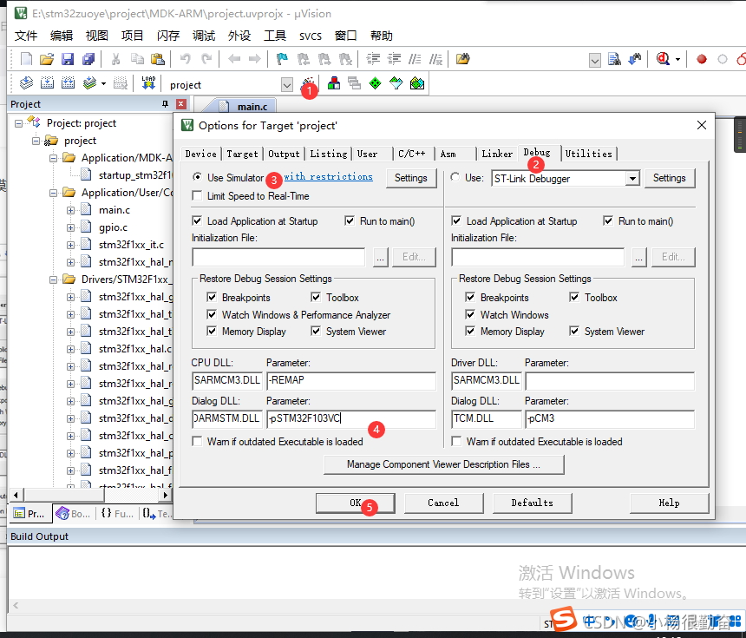Click Manage Component Viewer Description Files button
The width and height of the screenshot is (746, 638).
[443, 464]
